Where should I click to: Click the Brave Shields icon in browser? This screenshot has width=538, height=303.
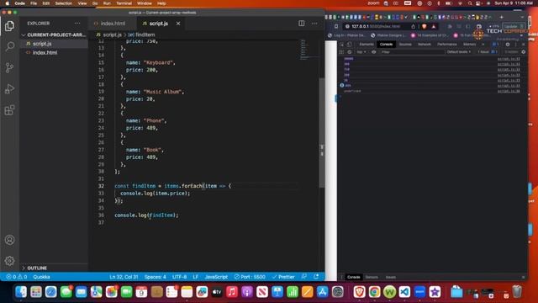tap(425, 26)
